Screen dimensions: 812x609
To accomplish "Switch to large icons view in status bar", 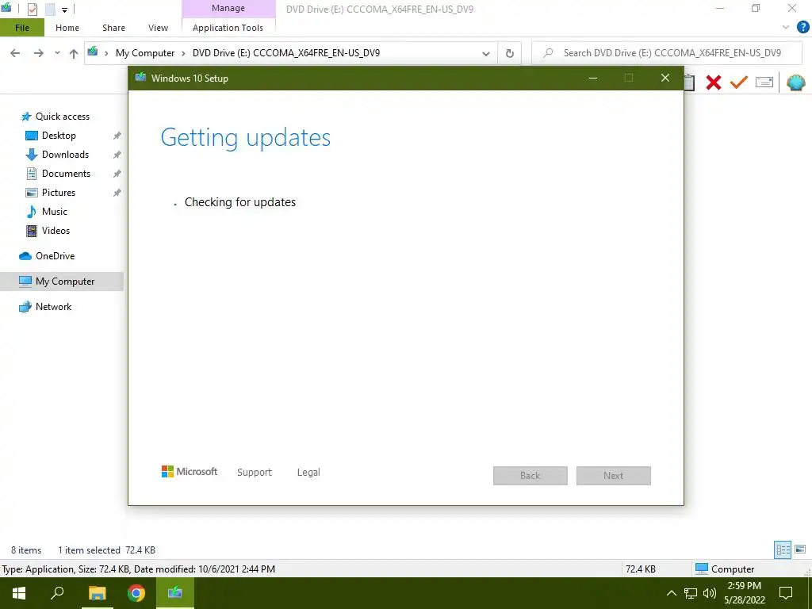I will 800,550.
